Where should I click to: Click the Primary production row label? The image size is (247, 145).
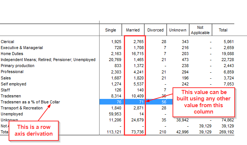pos(18,66)
